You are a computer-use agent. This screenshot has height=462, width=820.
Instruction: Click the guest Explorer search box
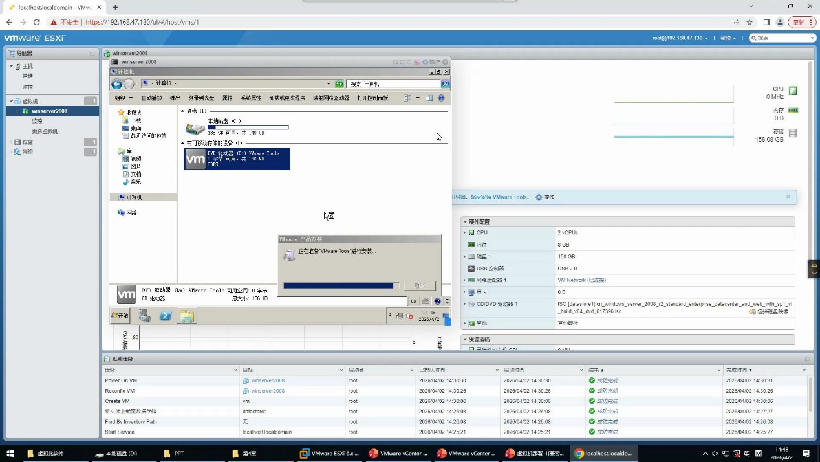[394, 84]
